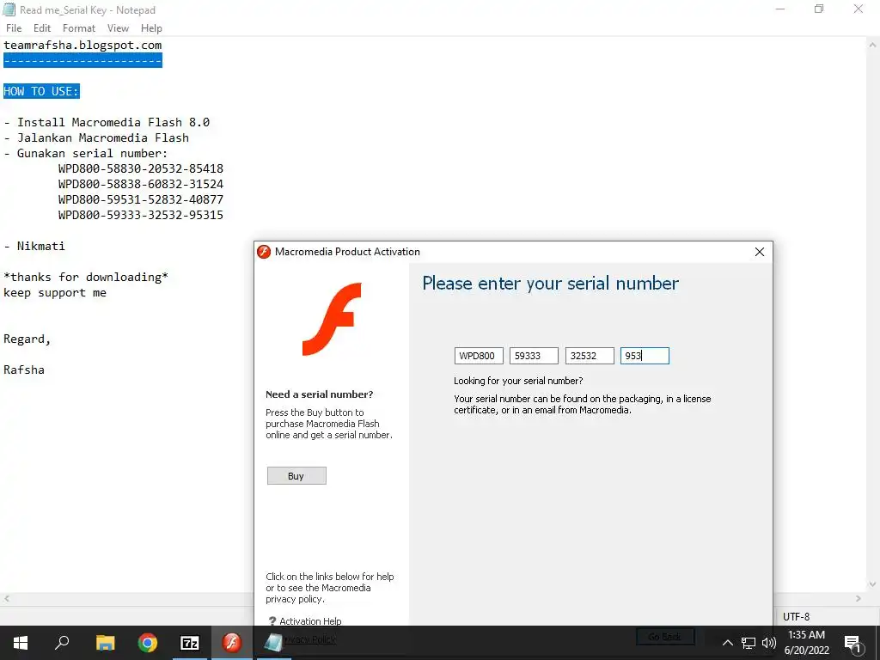Click the 'Gunakan serial number:' line

(86, 153)
